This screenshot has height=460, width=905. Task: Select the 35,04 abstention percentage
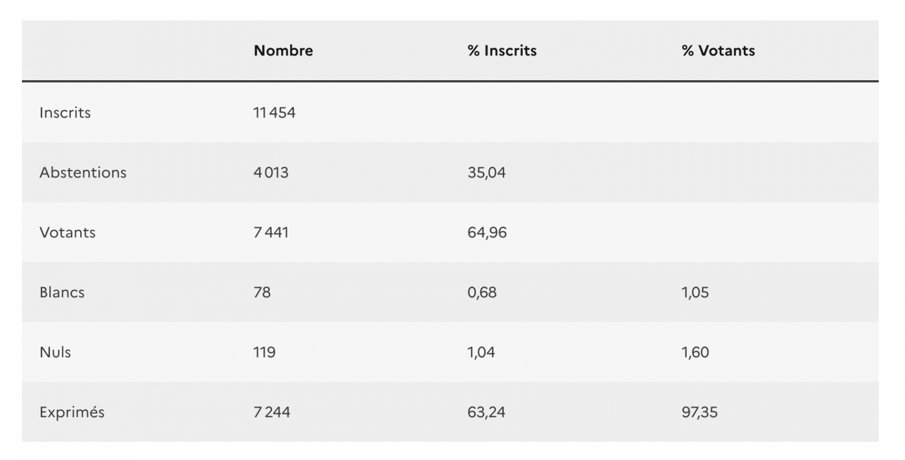pos(486,172)
